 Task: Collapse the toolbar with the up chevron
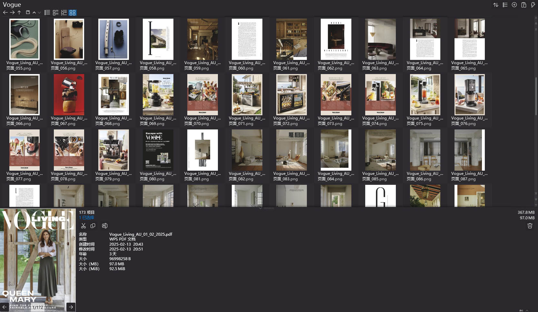pos(34,12)
